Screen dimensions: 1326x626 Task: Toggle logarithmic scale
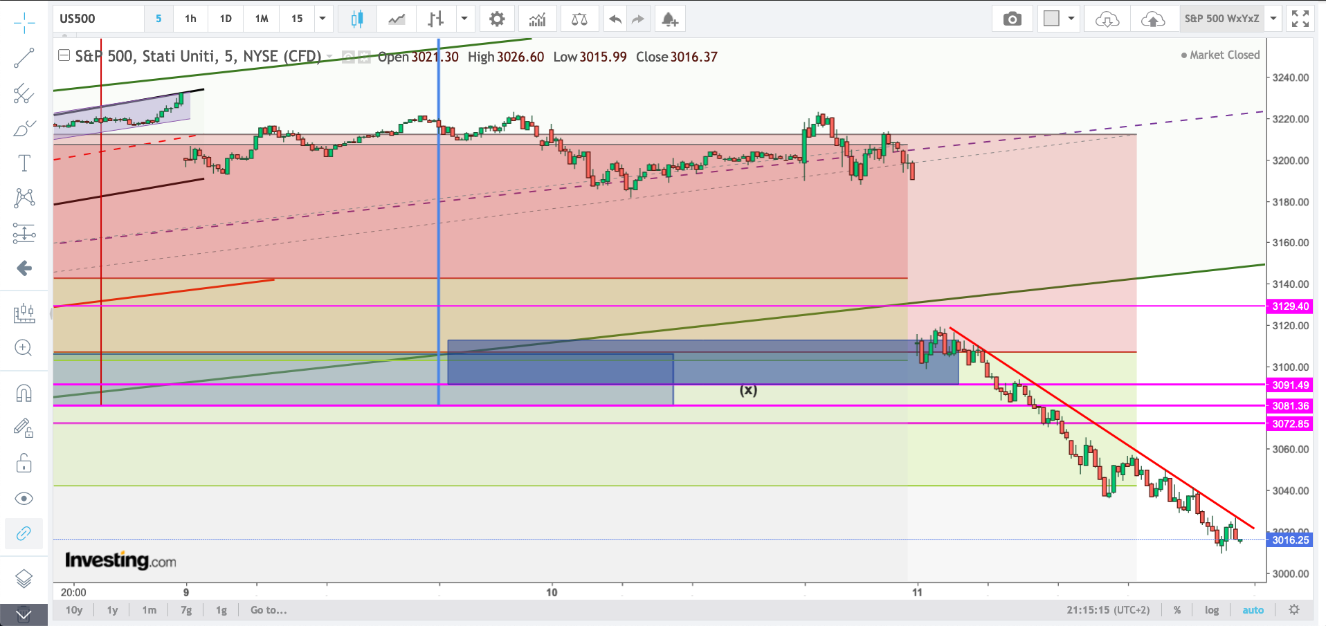(x=1212, y=610)
